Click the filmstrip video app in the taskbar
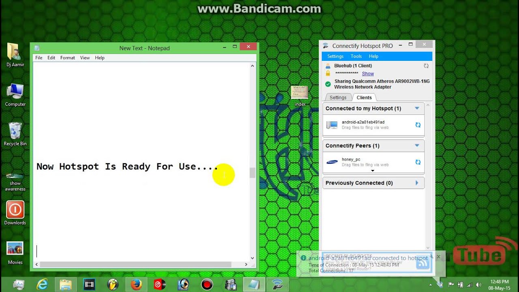 pyautogui.click(x=89, y=285)
